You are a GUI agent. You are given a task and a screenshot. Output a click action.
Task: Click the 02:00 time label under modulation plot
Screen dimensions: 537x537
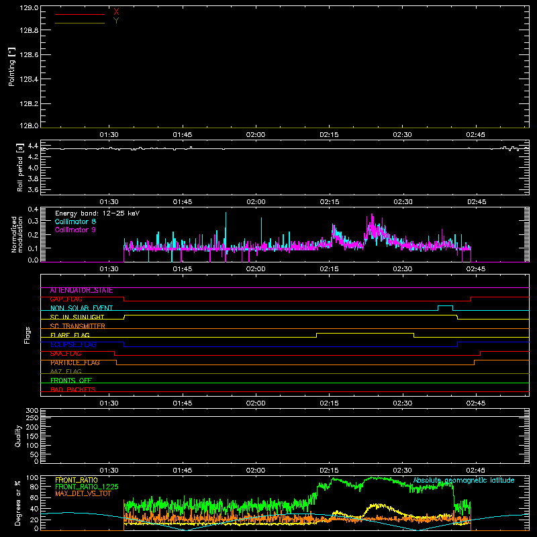tap(256, 269)
